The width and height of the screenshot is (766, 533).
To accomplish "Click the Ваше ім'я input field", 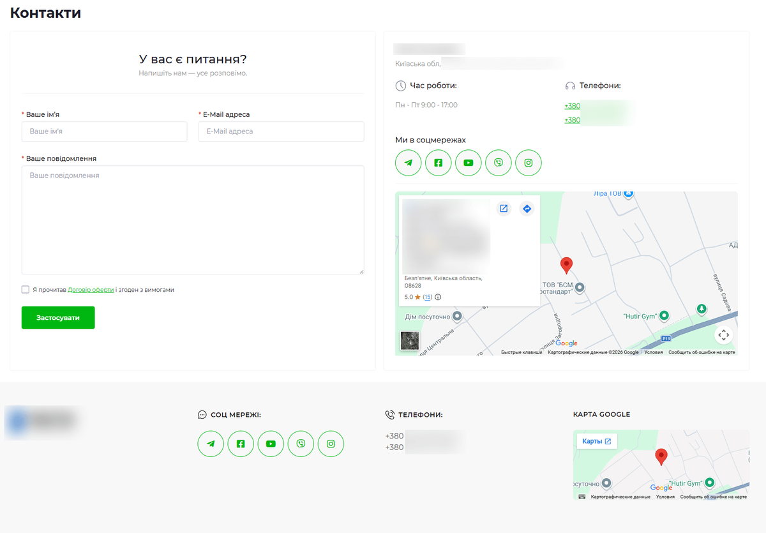I will coord(105,131).
